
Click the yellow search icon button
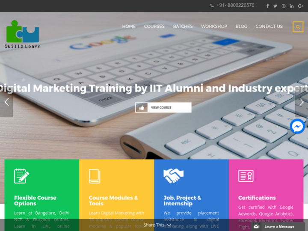pyautogui.click(x=298, y=27)
